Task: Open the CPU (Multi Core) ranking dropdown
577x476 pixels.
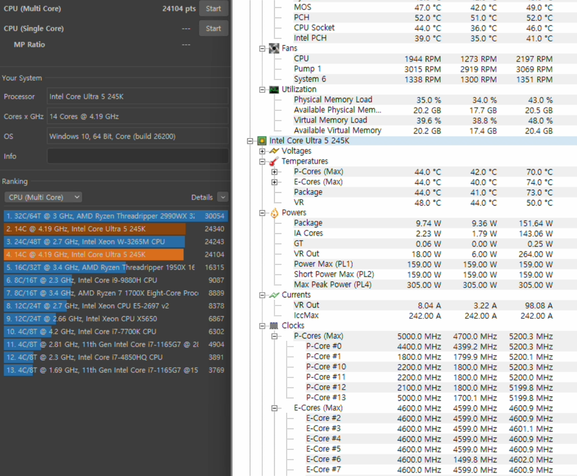Action: [x=43, y=197]
